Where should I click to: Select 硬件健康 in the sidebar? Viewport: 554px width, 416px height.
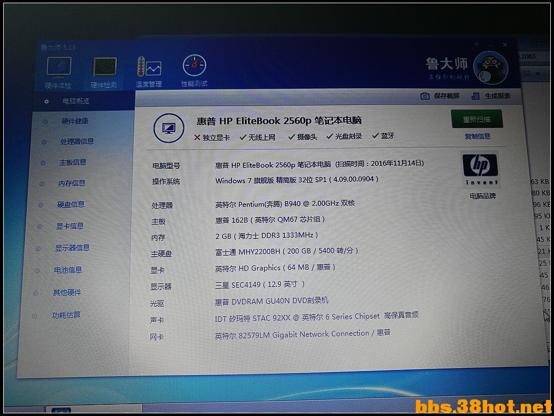point(74,121)
